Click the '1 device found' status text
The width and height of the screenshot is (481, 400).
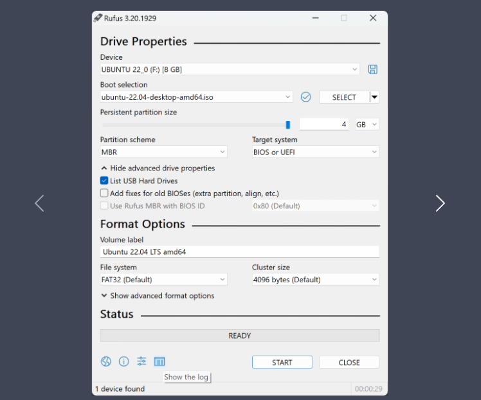[120, 389]
